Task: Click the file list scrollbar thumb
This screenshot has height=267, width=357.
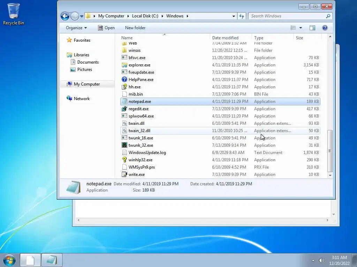Action: pos(330,151)
